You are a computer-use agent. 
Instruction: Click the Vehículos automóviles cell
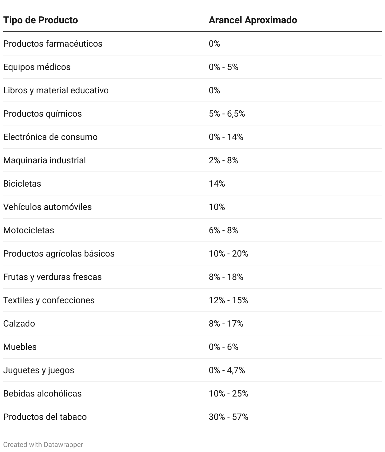tap(47, 207)
